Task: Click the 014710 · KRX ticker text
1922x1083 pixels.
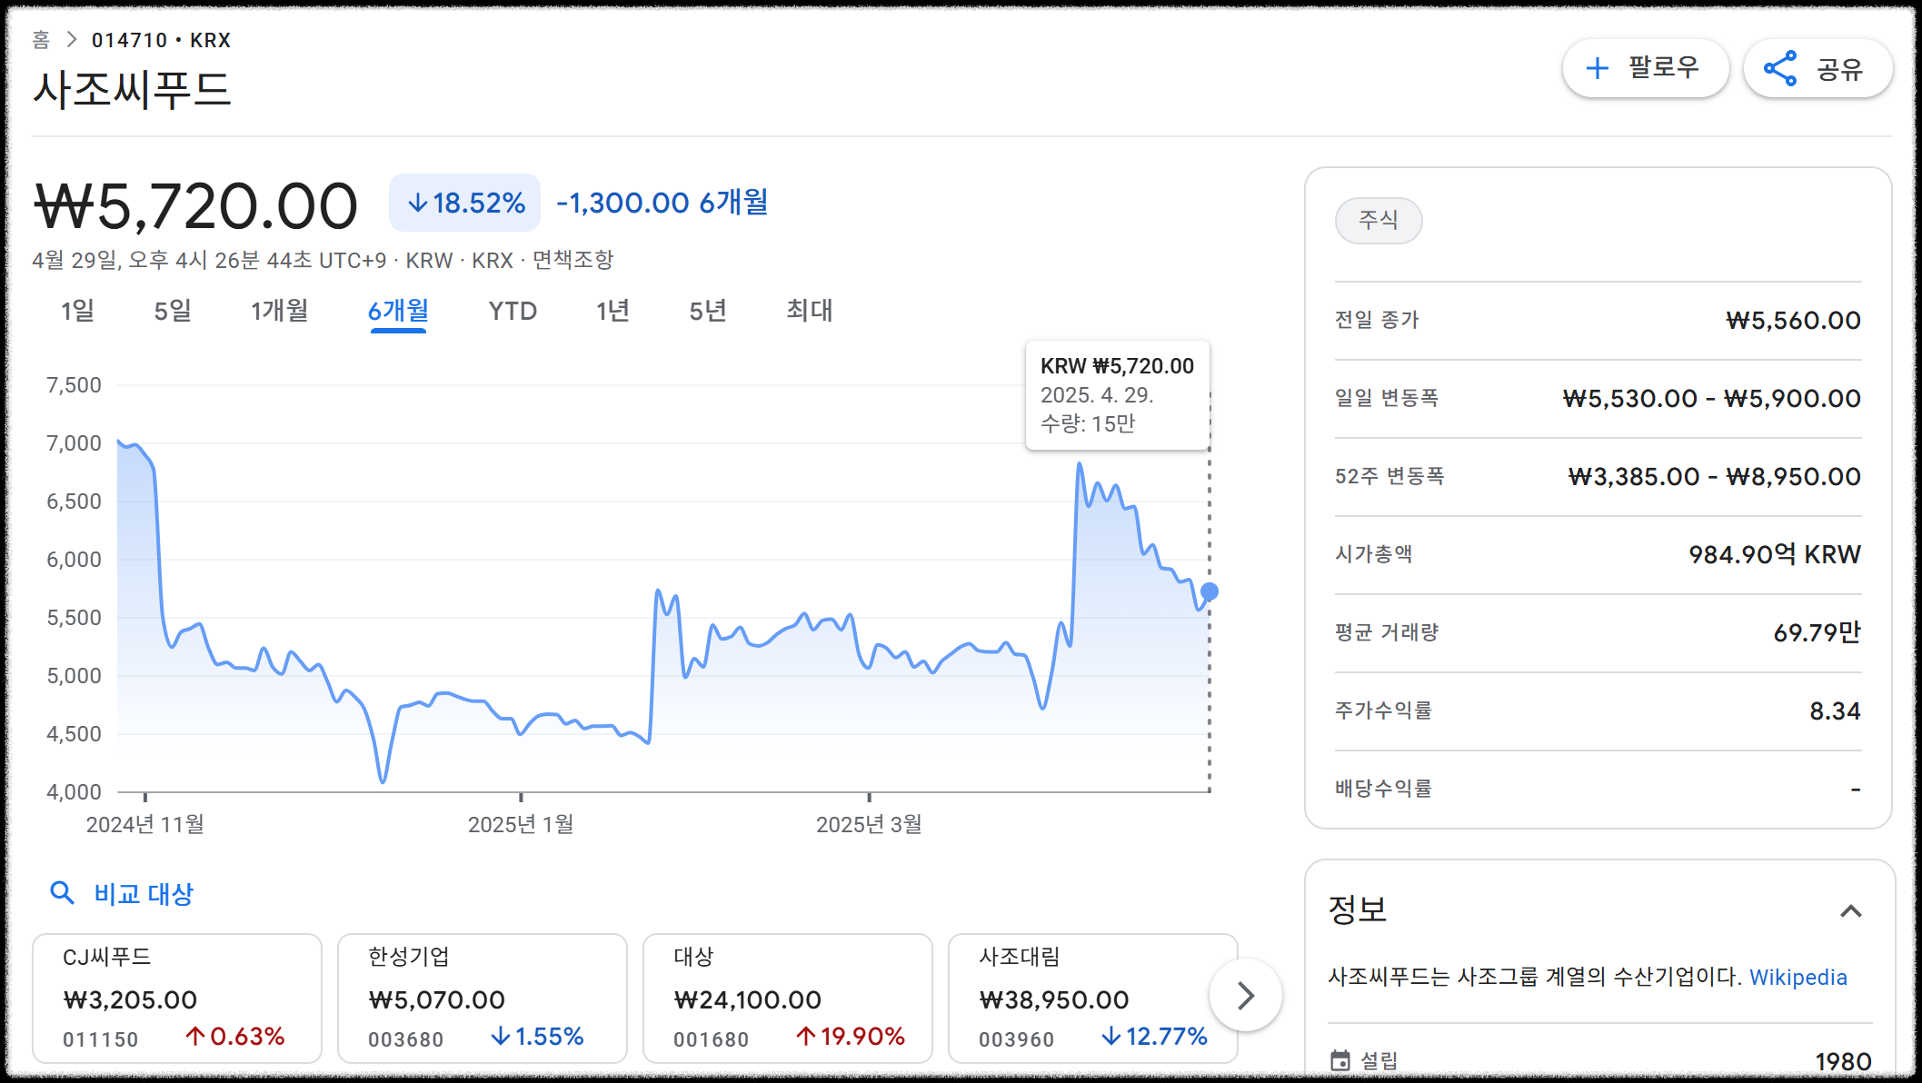Action: tap(161, 40)
